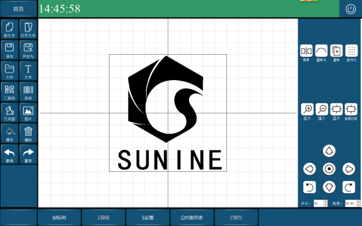Select the Text tool (文本)
The width and height of the screenshot is (362, 226).
click(x=28, y=71)
